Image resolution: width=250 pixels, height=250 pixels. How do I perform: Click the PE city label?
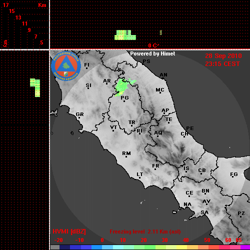[x=190, y=128]
